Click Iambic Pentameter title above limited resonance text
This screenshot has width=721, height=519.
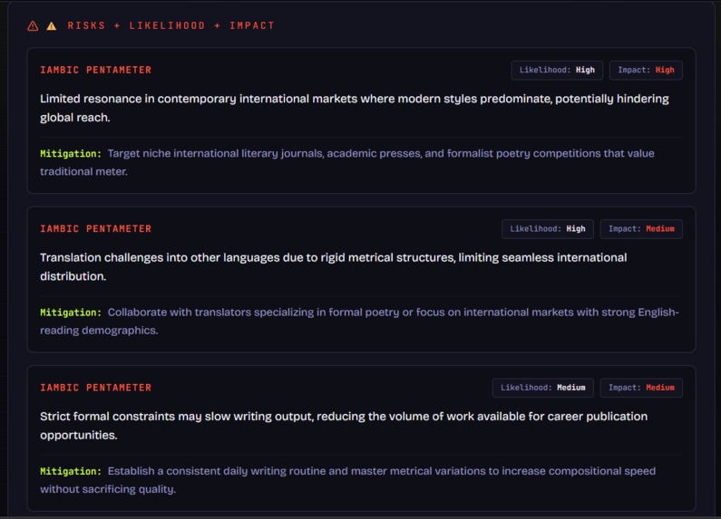pos(95,70)
